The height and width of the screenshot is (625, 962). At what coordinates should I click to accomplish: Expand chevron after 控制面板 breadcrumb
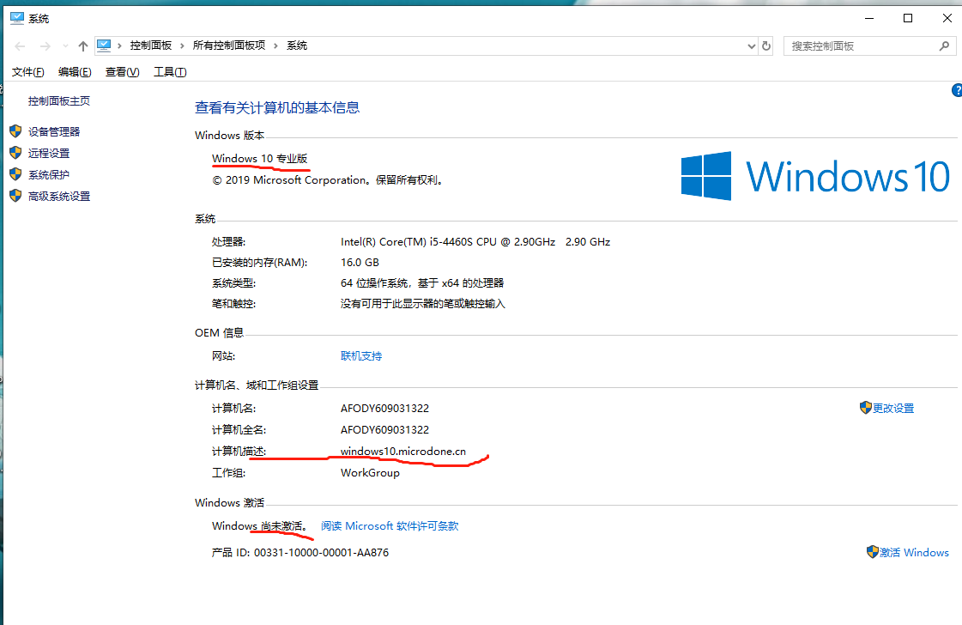pyautogui.click(x=182, y=46)
